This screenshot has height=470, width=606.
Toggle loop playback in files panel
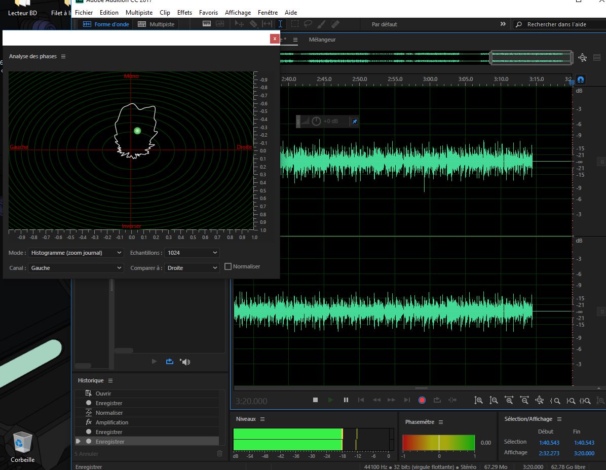(170, 362)
